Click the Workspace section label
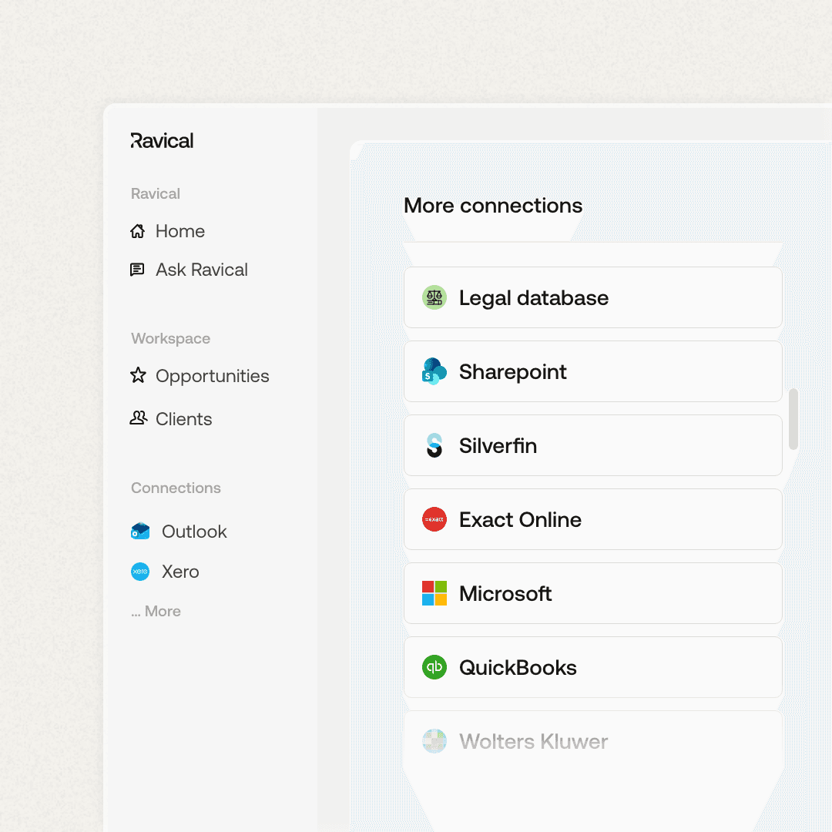The width and height of the screenshot is (832, 832). pyautogui.click(x=171, y=338)
